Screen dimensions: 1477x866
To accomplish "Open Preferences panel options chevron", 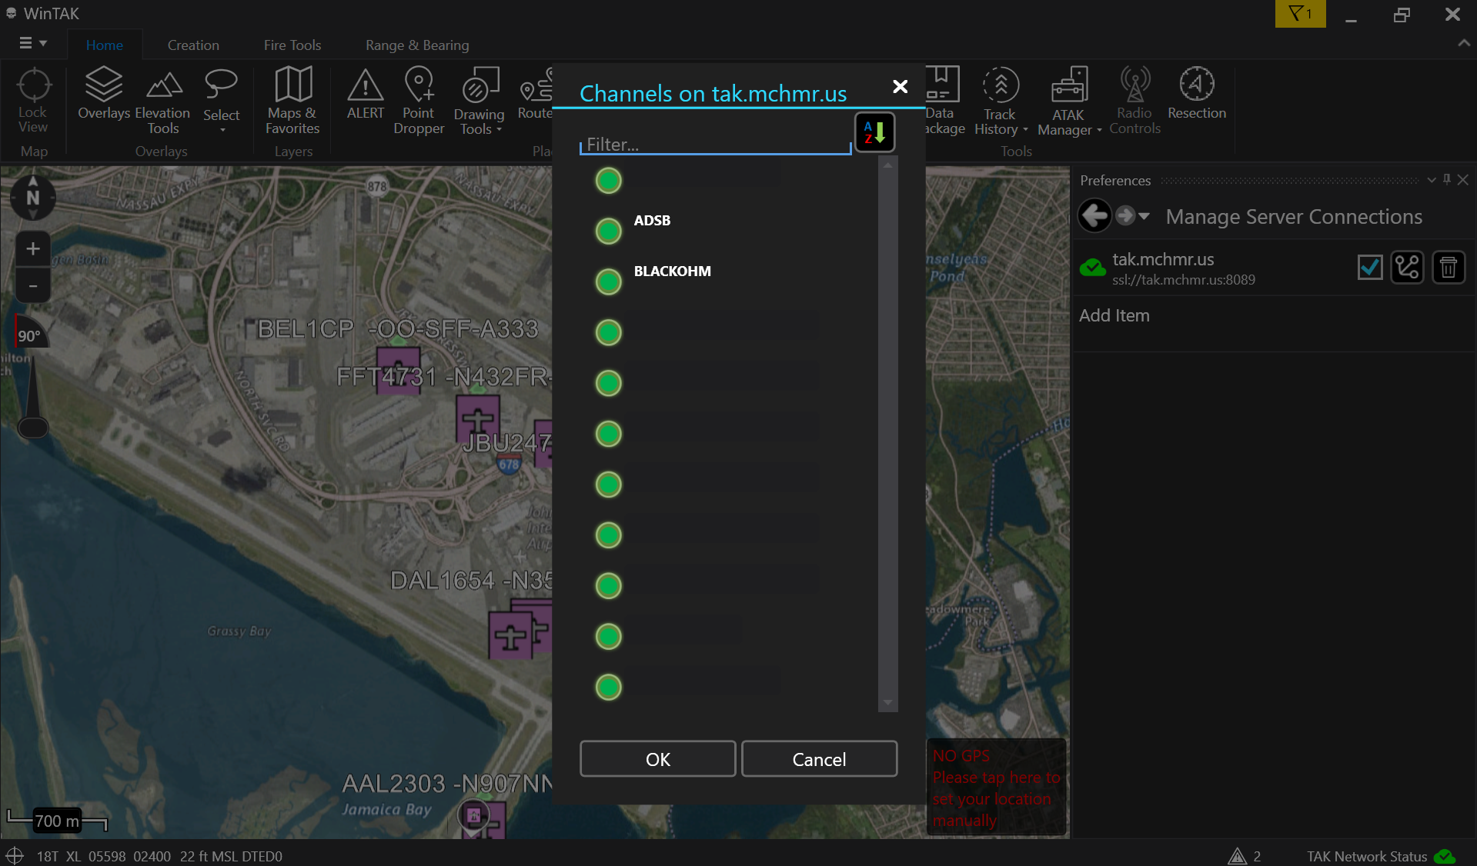I will coord(1432,180).
